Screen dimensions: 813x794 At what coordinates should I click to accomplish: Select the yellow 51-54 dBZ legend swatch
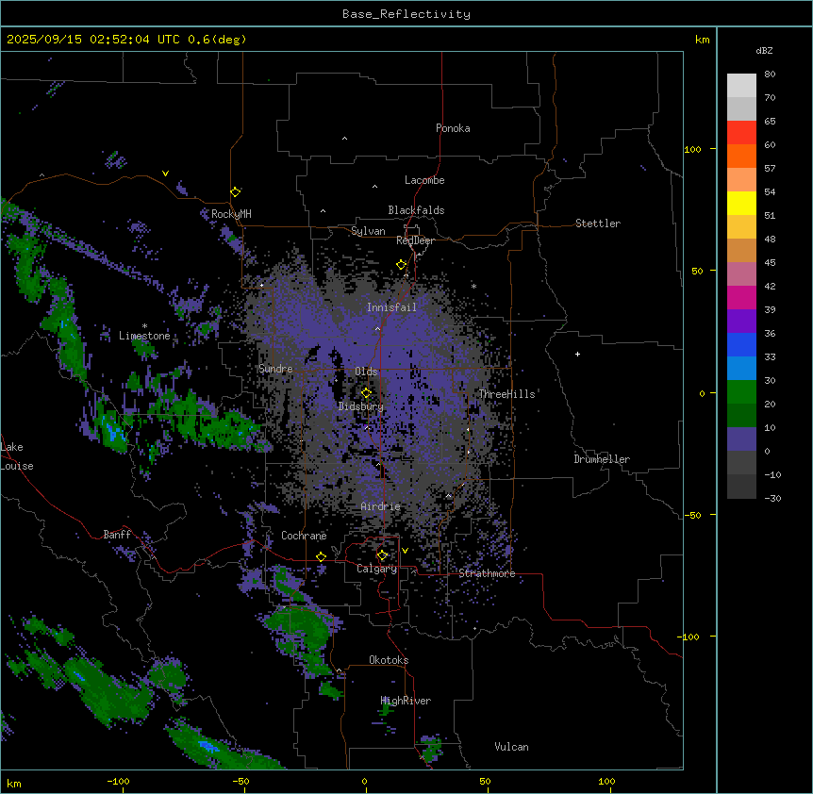pyautogui.click(x=741, y=203)
